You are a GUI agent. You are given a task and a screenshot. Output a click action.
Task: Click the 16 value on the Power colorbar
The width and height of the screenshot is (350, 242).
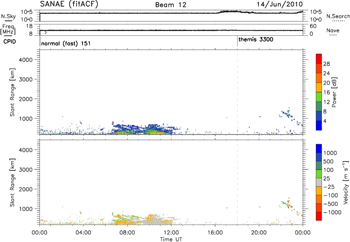[x=326, y=93]
